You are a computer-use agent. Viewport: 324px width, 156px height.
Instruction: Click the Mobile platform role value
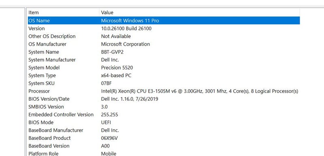109,154
